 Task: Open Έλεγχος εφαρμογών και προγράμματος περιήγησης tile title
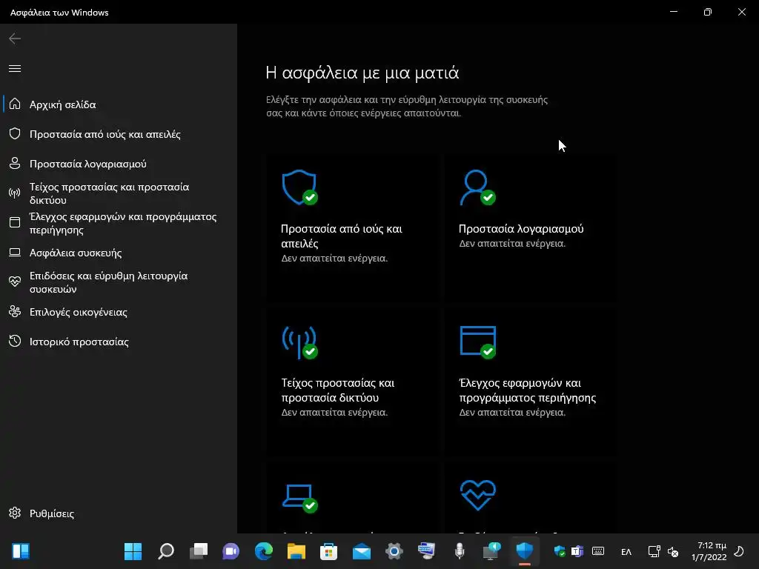click(x=527, y=390)
